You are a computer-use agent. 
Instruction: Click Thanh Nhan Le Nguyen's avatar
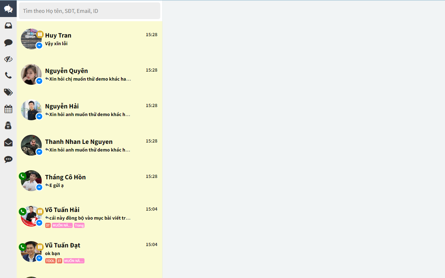31,145
